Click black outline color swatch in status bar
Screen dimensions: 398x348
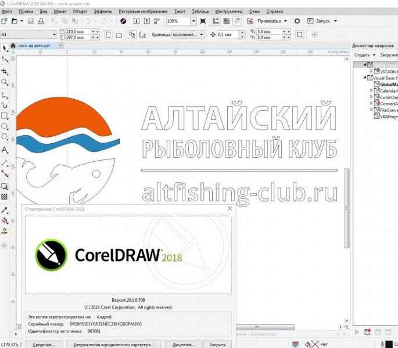[389, 344]
